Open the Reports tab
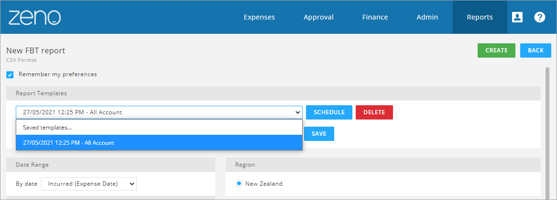 click(x=480, y=17)
